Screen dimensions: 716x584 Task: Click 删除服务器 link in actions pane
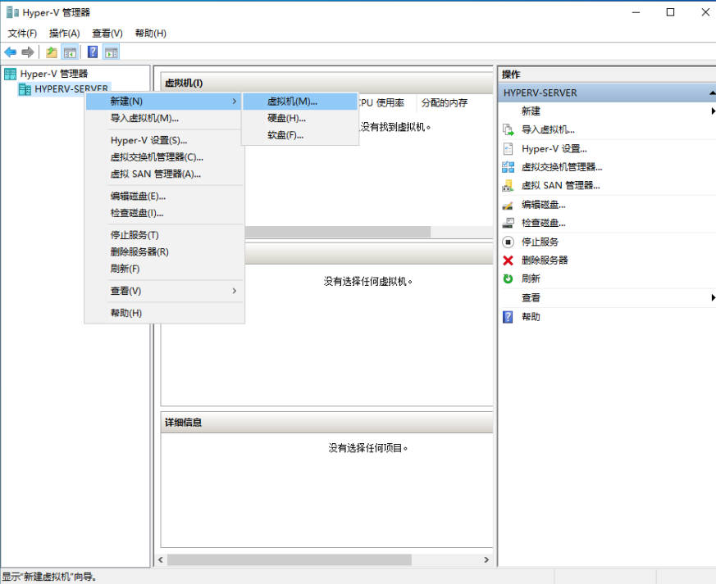coord(545,260)
